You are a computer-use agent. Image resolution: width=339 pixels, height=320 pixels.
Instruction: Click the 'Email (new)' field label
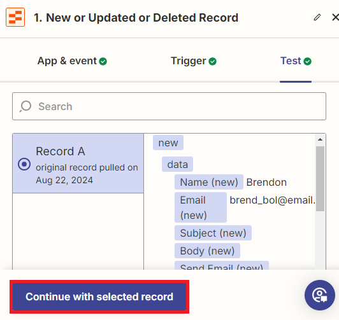[201, 207]
